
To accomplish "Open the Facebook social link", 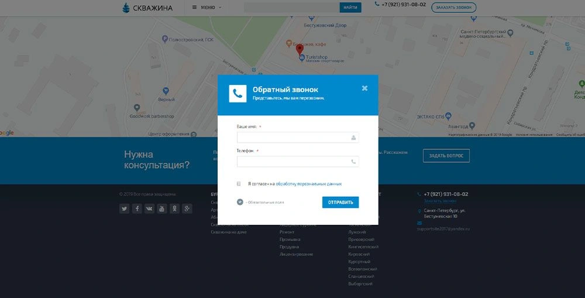I will (x=137, y=208).
